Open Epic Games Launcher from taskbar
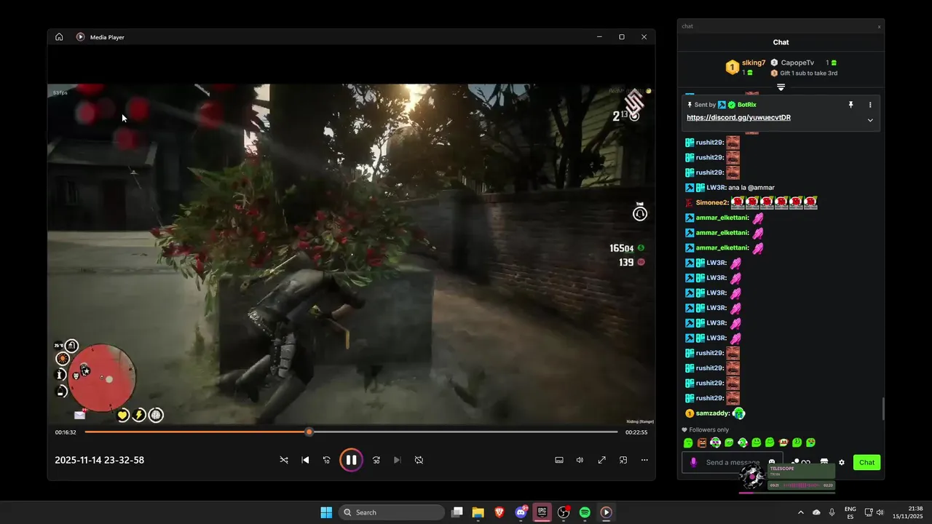Image resolution: width=932 pixels, height=524 pixels. [542, 512]
